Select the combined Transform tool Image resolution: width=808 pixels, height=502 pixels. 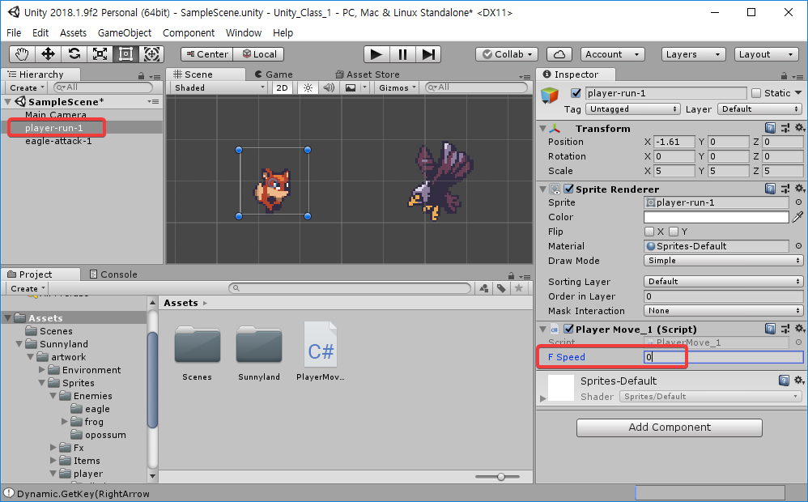click(151, 54)
